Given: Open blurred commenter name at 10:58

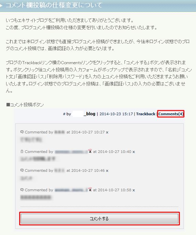Looking at the screenshot, I should (x=71, y=190).
